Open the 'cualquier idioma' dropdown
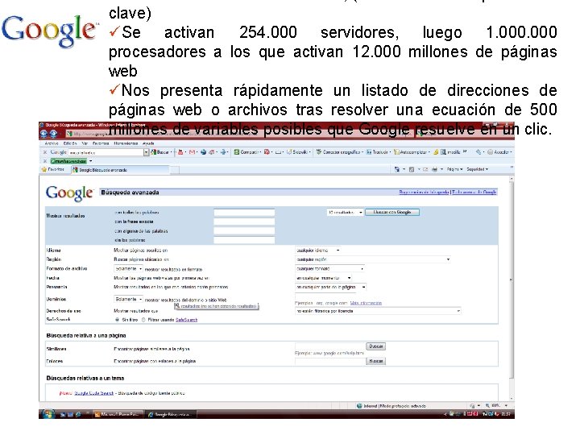 (317, 251)
